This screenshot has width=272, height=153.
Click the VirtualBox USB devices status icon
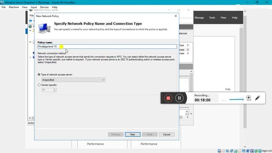coord(235,151)
